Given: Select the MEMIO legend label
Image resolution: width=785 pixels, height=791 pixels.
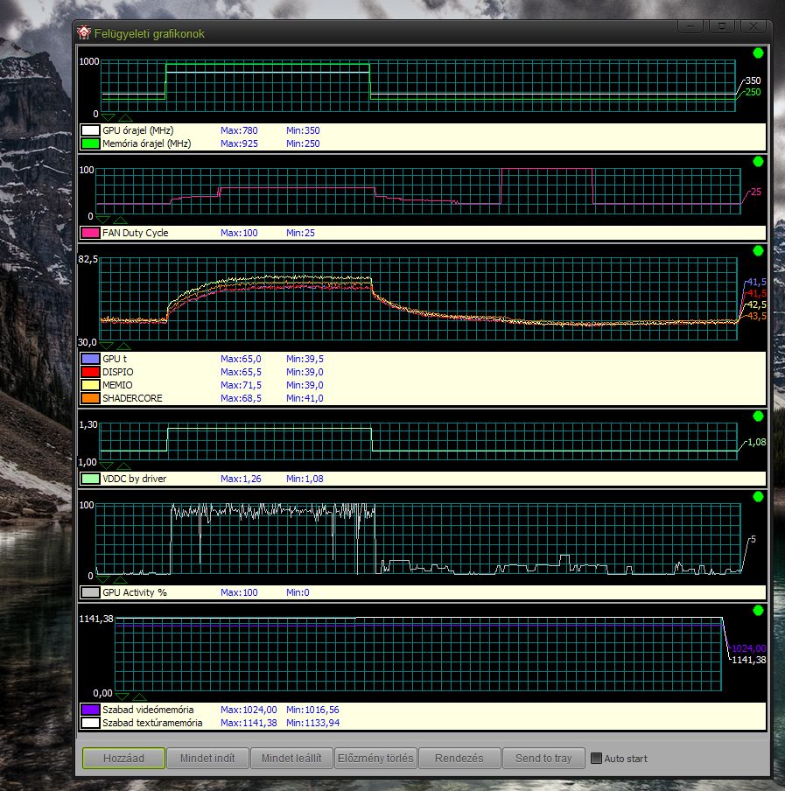Looking at the screenshot, I should pyautogui.click(x=117, y=385).
